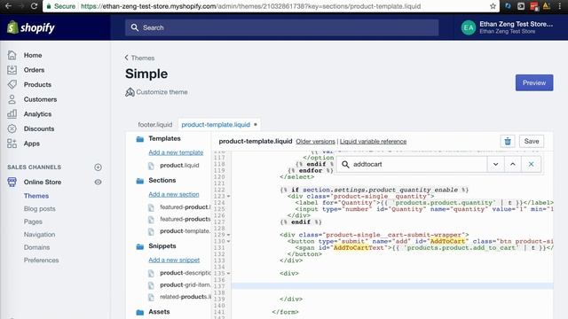Open Liquid variable reference link
The width and height of the screenshot is (568, 319).
pos(373,142)
